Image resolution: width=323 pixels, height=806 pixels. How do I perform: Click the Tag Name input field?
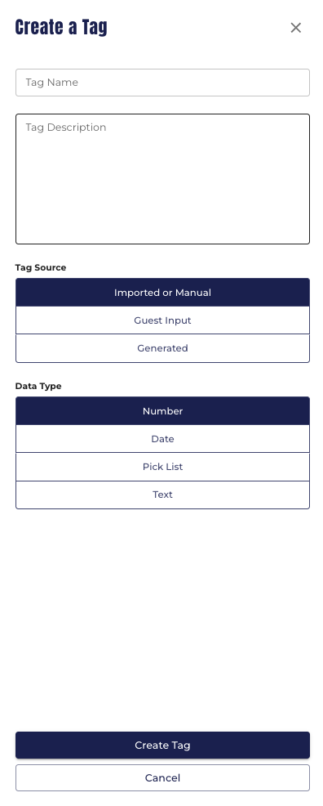click(162, 83)
